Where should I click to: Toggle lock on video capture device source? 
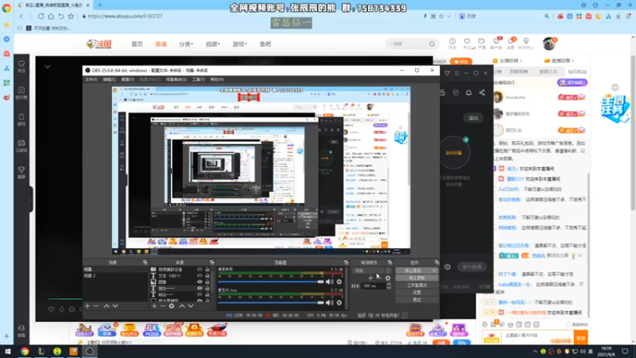pyautogui.click(x=207, y=269)
